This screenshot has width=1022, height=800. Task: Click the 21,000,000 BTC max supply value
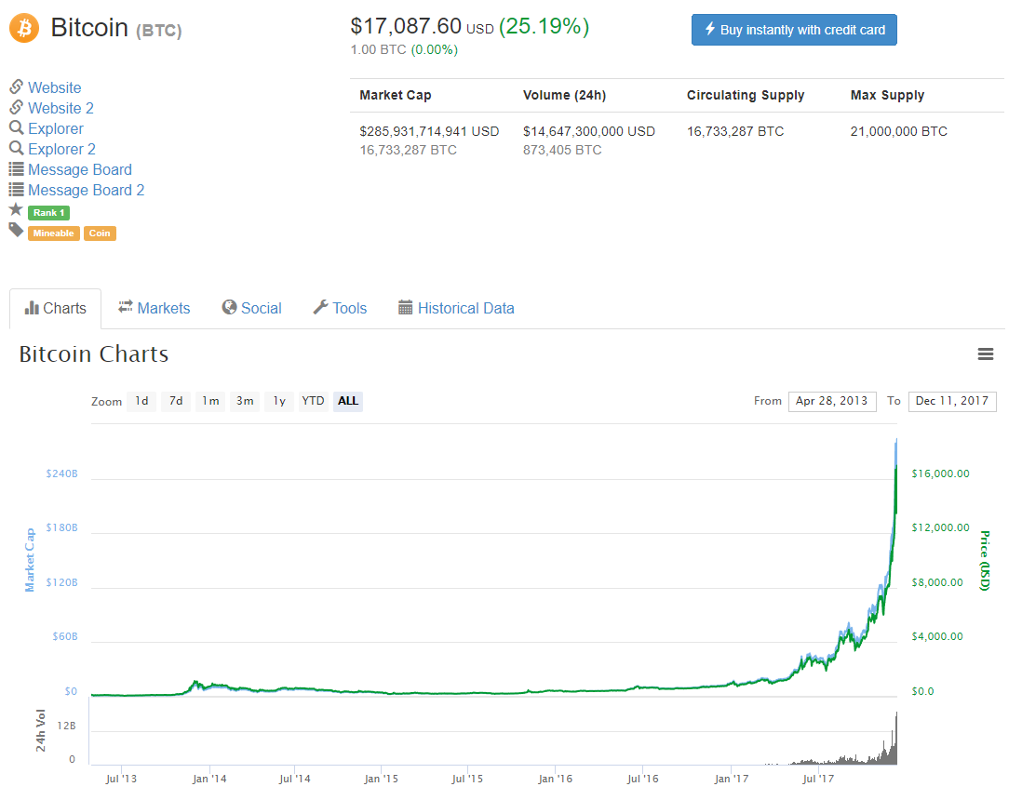click(898, 131)
